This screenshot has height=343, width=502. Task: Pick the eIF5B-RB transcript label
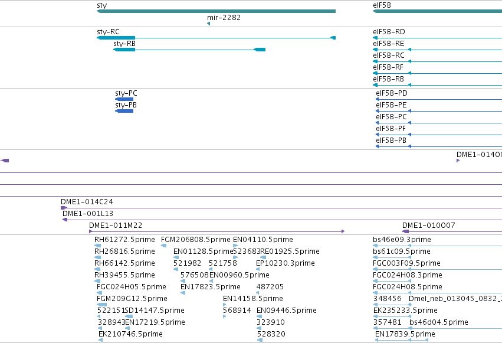388,79
